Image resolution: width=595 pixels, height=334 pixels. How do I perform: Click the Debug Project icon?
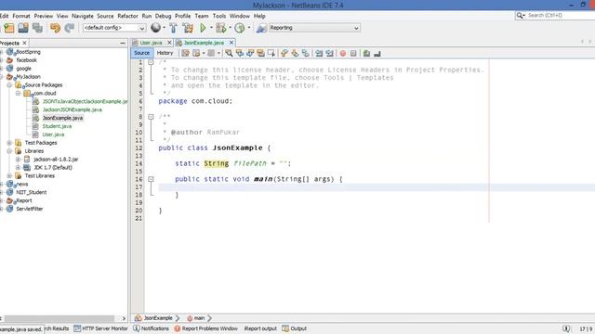coord(220,28)
